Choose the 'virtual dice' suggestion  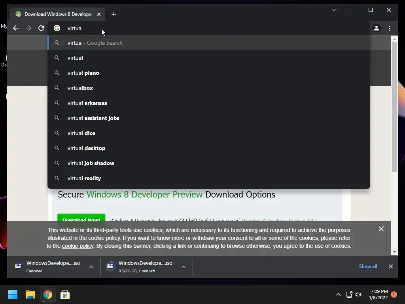click(x=209, y=133)
